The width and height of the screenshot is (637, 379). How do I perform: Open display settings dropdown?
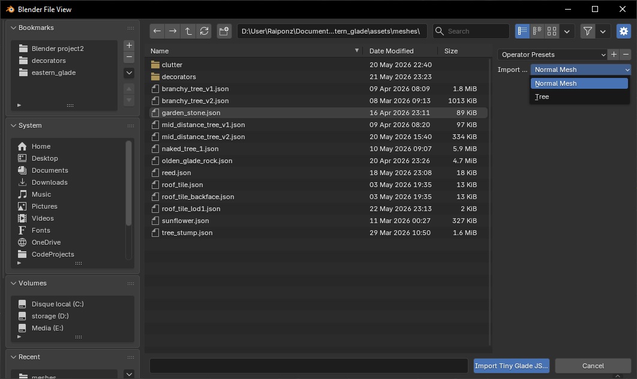click(567, 31)
